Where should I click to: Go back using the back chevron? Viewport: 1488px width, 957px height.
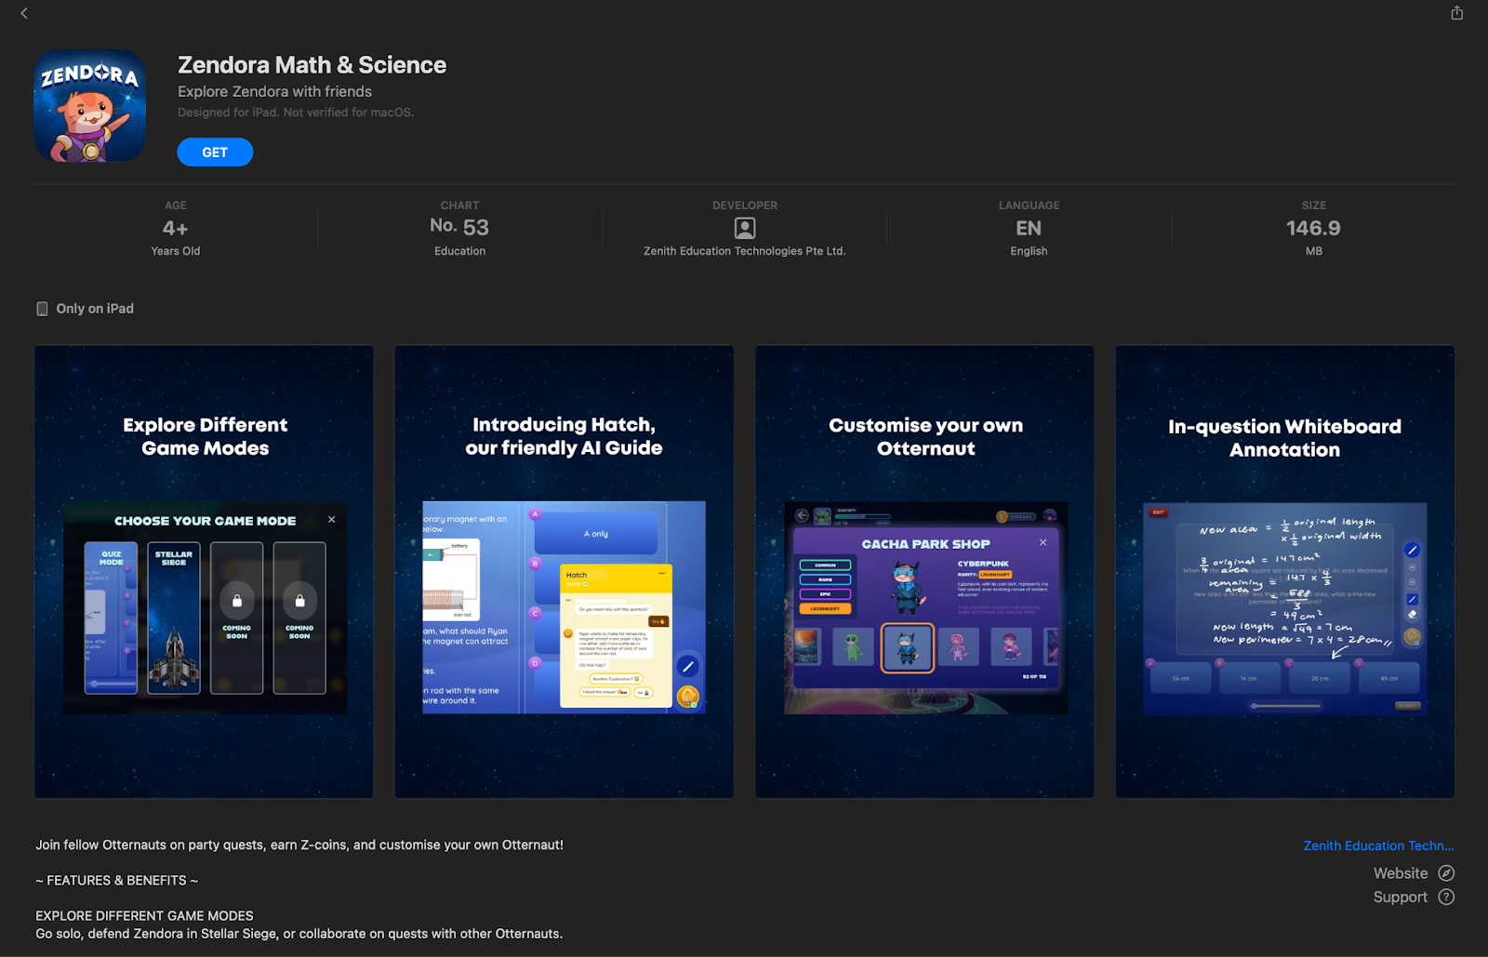(24, 13)
